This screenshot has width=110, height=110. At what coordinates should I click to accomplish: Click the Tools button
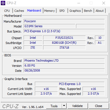[54, 106]
